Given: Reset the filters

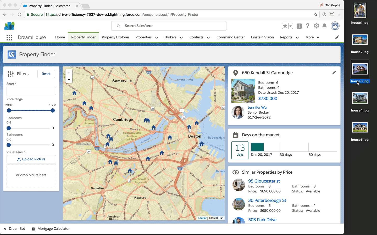Looking at the screenshot, I should (x=46, y=74).
